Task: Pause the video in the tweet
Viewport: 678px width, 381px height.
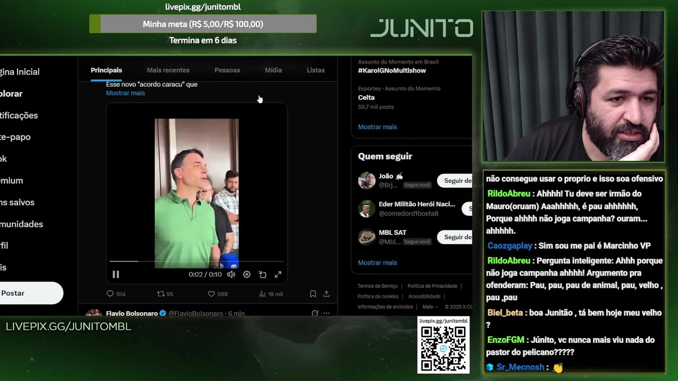Action: click(115, 274)
